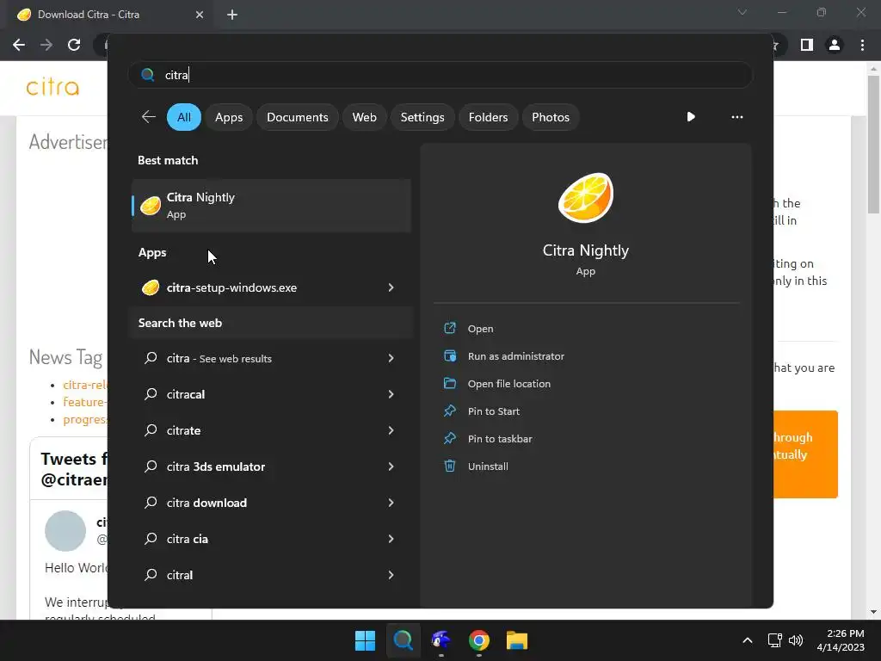The width and height of the screenshot is (881, 661).
Task: Click the Open file location folder icon
Action: [450, 383]
